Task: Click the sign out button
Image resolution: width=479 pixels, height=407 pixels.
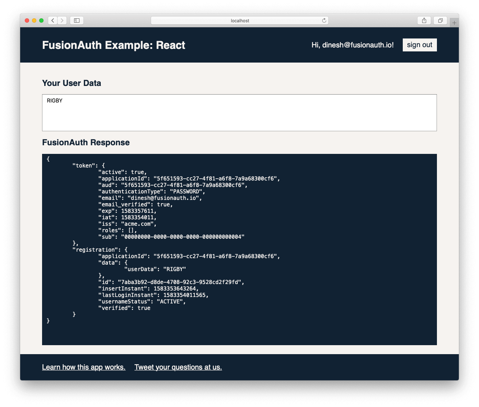Action: [x=420, y=45]
